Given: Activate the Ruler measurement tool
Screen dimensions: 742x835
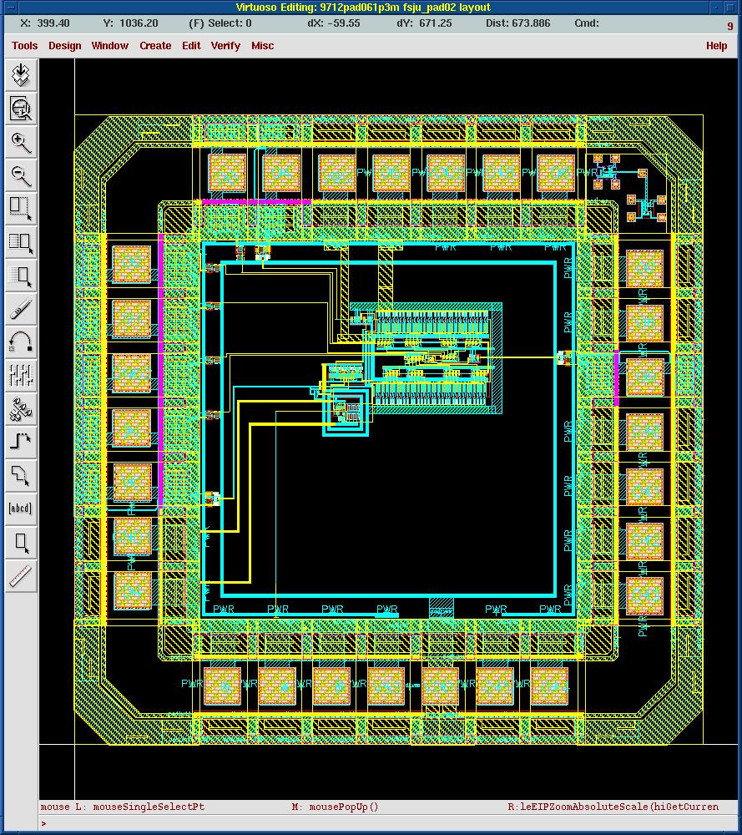Looking at the screenshot, I should [21, 575].
